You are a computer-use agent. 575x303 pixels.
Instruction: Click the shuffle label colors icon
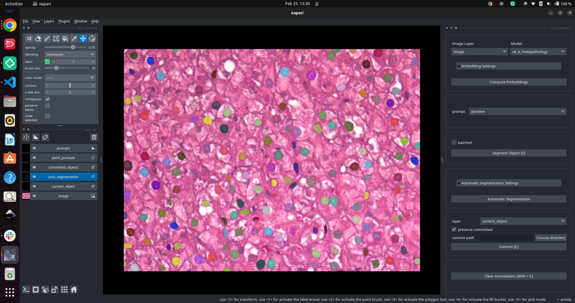(29, 38)
